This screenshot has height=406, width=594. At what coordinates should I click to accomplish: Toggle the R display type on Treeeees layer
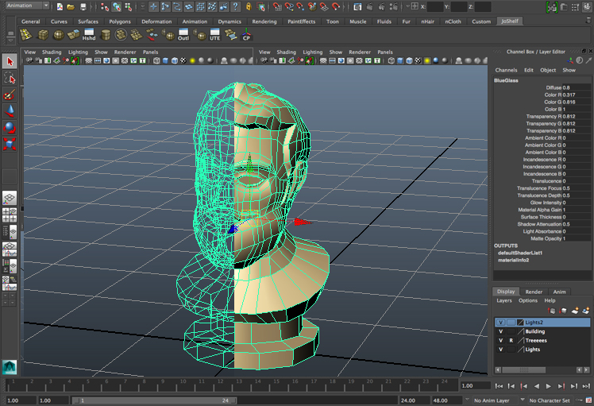coord(511,340)
